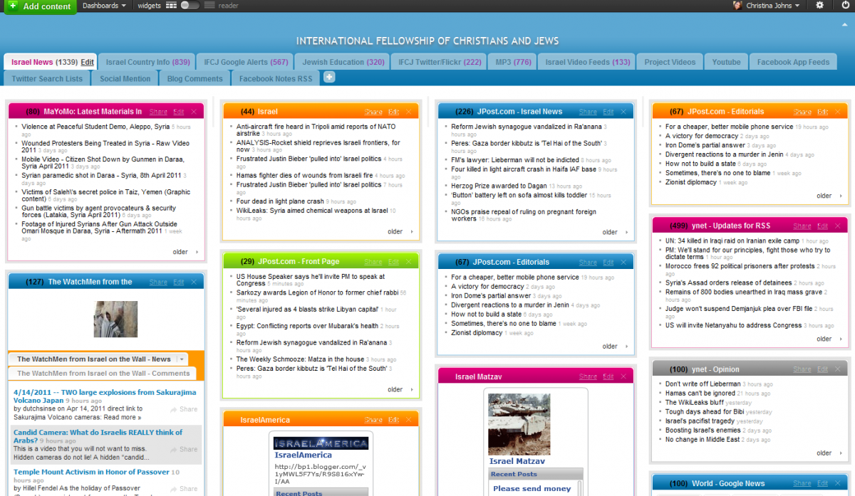The height and width of the screenshot is (496, 855).
Task: Open WatchMen on the Wall News dropdown arrow
Action: (x=182, y=359)
